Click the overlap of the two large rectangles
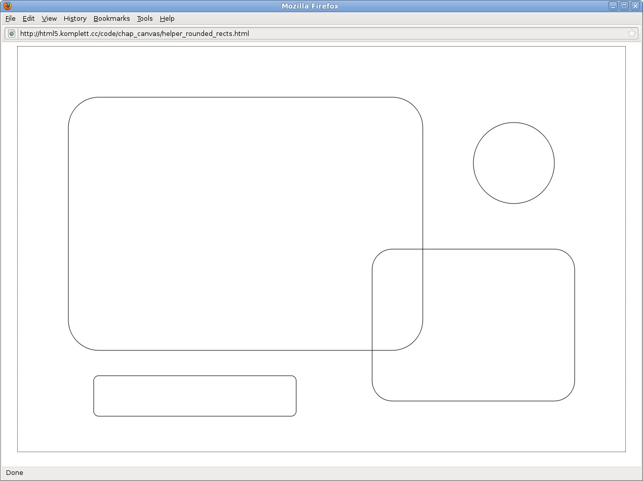Viewport: 643px width, 481px height. [x=397, y=300]
